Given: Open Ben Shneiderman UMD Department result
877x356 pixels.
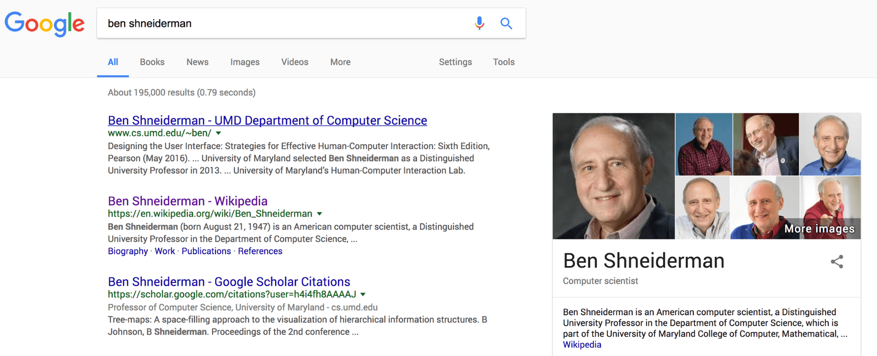Looking at the screenshot, I should [267, 121].
